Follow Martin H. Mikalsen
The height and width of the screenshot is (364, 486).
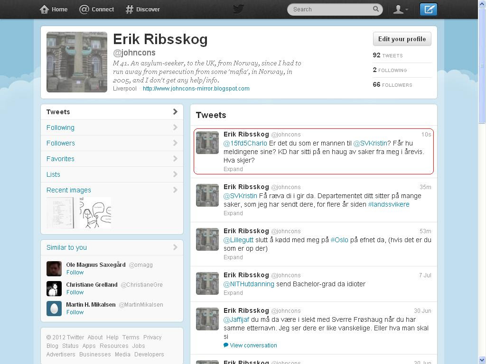75,312
